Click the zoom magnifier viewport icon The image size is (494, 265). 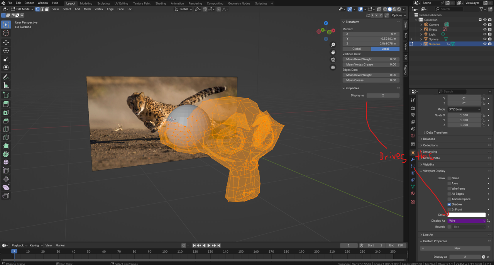[333, 45]
